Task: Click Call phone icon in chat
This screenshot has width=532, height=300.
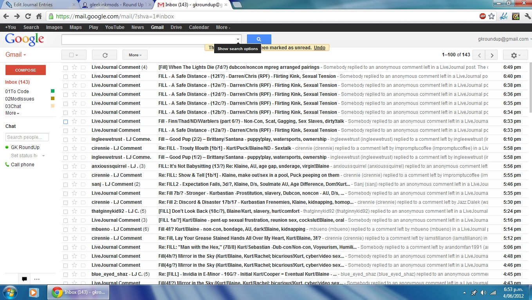Action: tap(7, 165)
